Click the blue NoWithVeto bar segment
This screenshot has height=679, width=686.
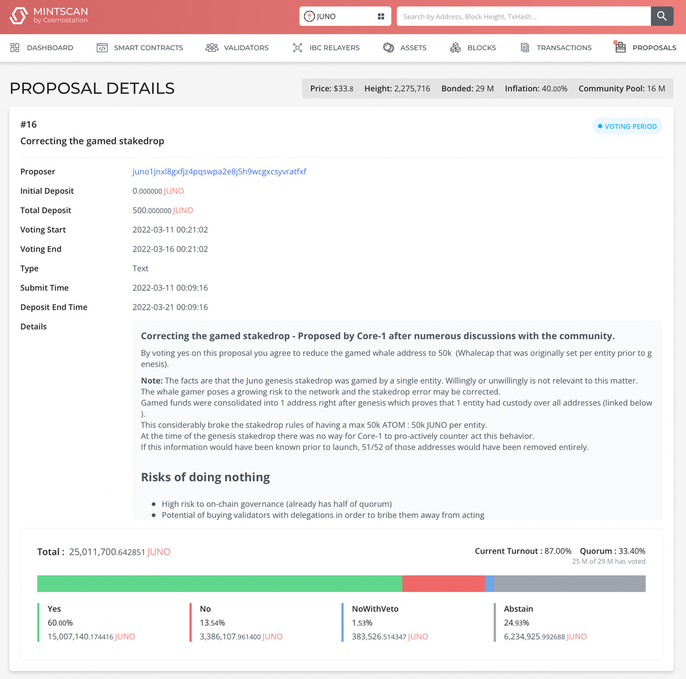tap(489, 584)
